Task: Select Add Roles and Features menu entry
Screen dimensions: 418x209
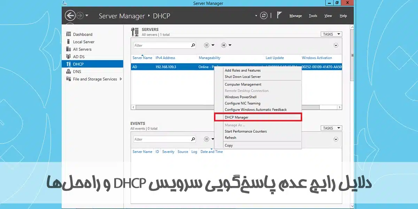Action: tap(242, 70)
